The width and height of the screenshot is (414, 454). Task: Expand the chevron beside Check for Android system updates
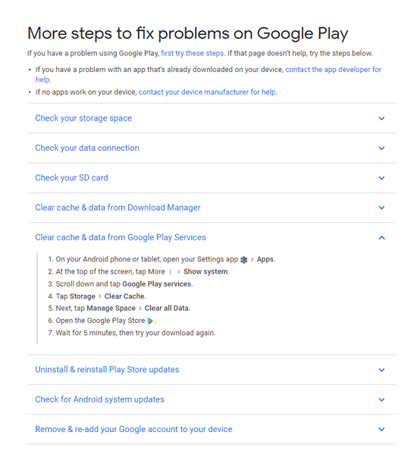click(x=381, y=399)
